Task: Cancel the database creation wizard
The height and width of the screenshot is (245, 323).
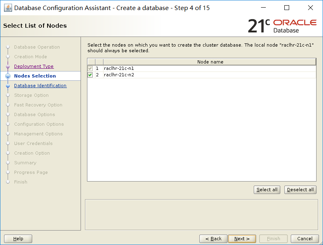Action: click(x=304, y=239)
